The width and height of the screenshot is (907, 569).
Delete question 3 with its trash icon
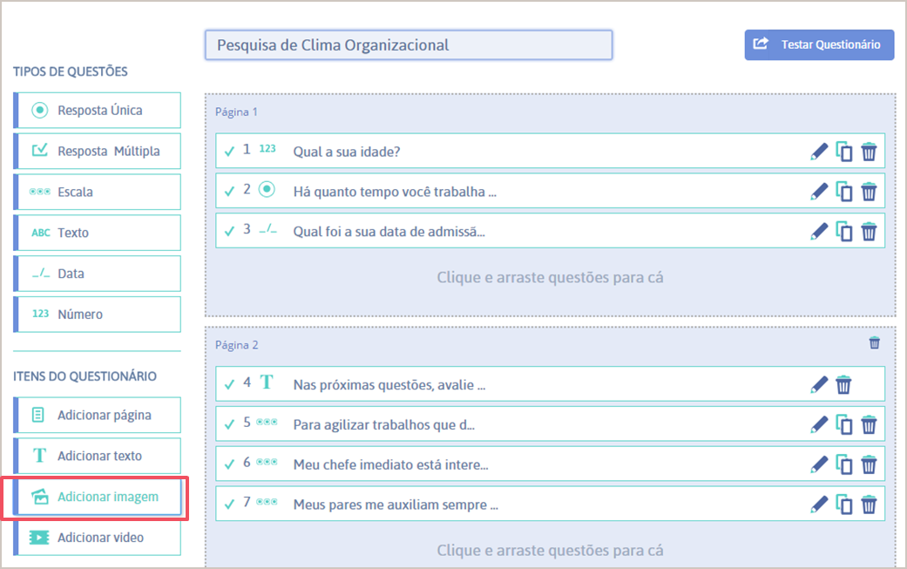(x=869, y=232)
